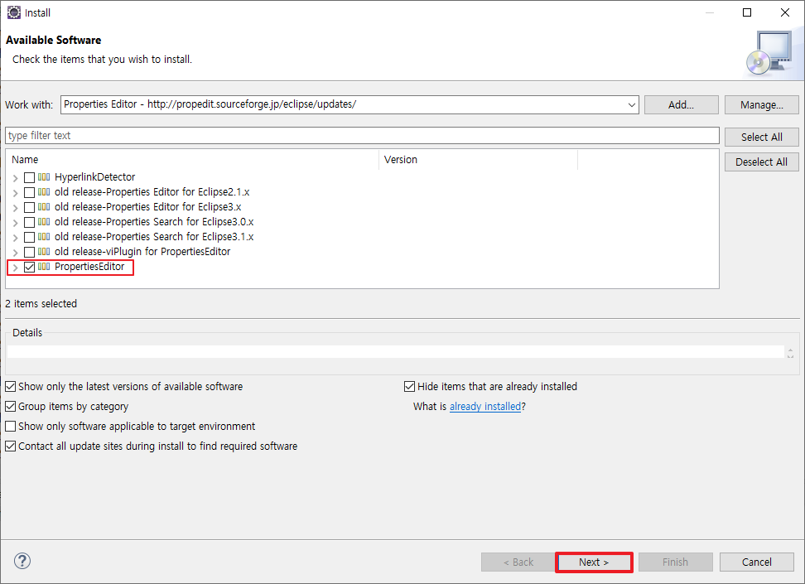This screenshot has width=805, height=584.
Task: Expand the HyperlinkDetector tree node
Action: (16, 178)
